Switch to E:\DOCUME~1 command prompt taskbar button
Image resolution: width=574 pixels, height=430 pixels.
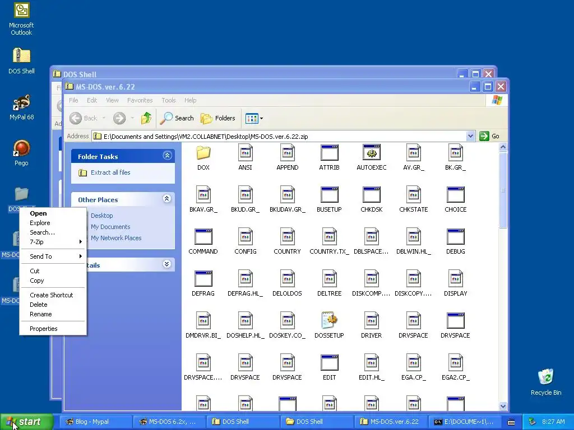464,422
